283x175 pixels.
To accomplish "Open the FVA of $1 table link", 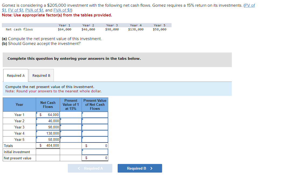I will tap(62, 10).
